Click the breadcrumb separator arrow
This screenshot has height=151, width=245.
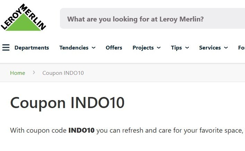(34, 73)
